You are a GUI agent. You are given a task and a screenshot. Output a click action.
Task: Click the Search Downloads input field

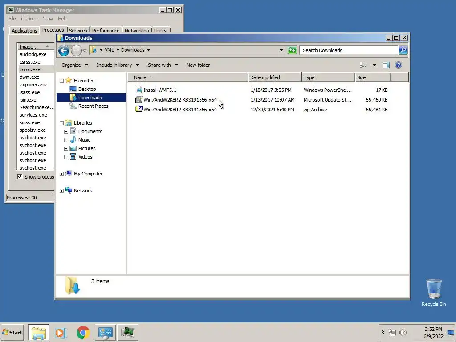349,50
